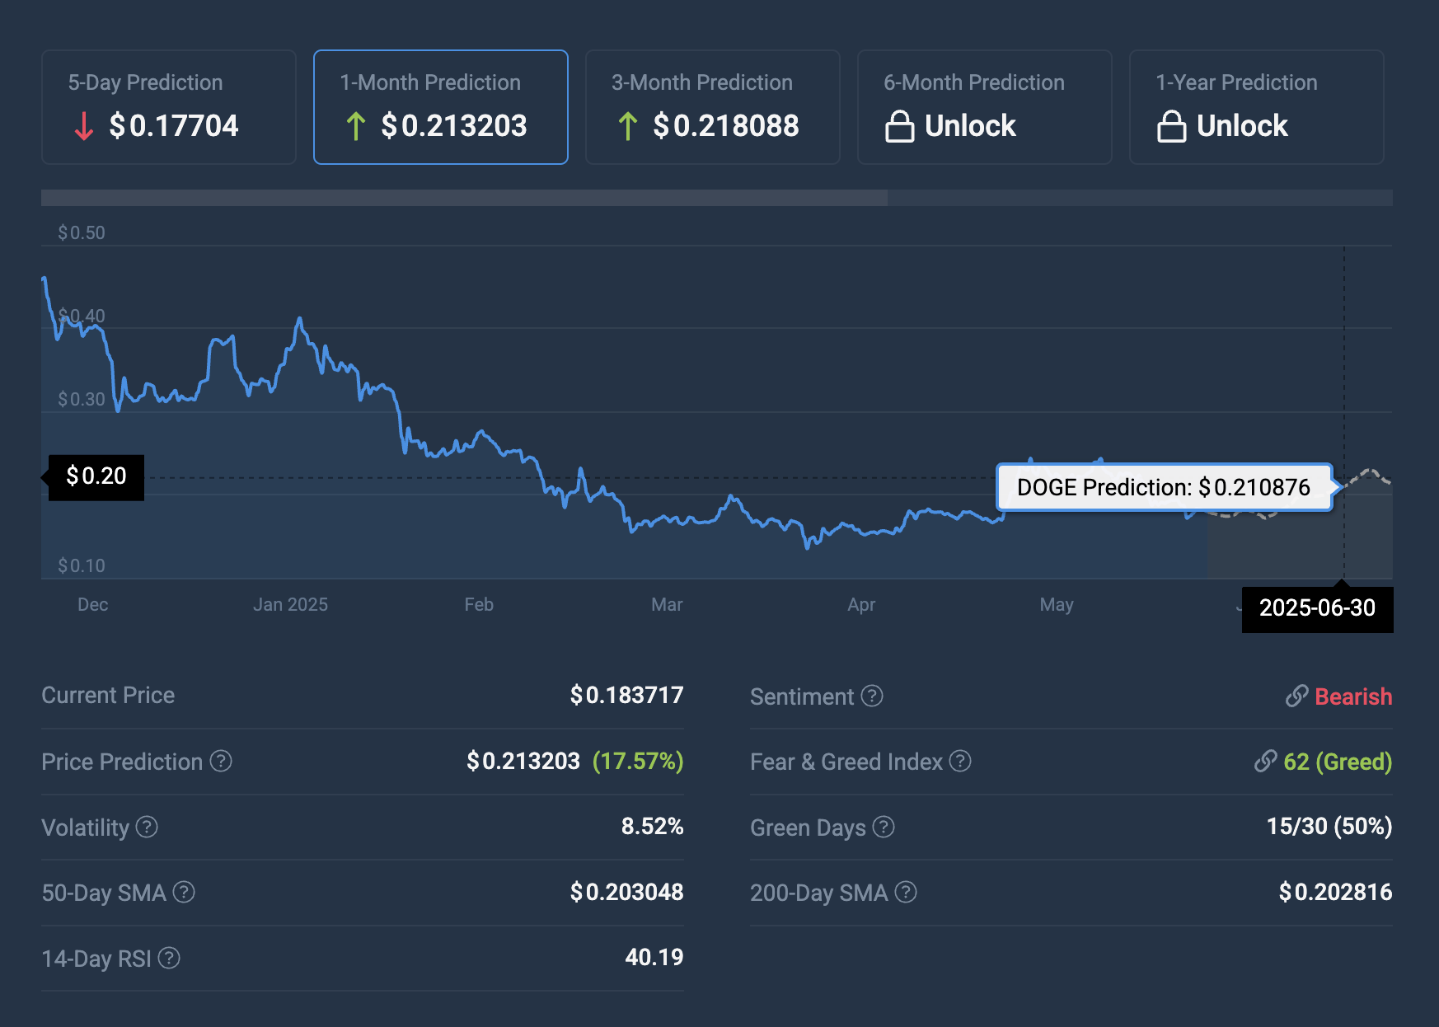Open the Green Days help icon
This screenshot has height=1027, width=1439.
pos(884,827)
